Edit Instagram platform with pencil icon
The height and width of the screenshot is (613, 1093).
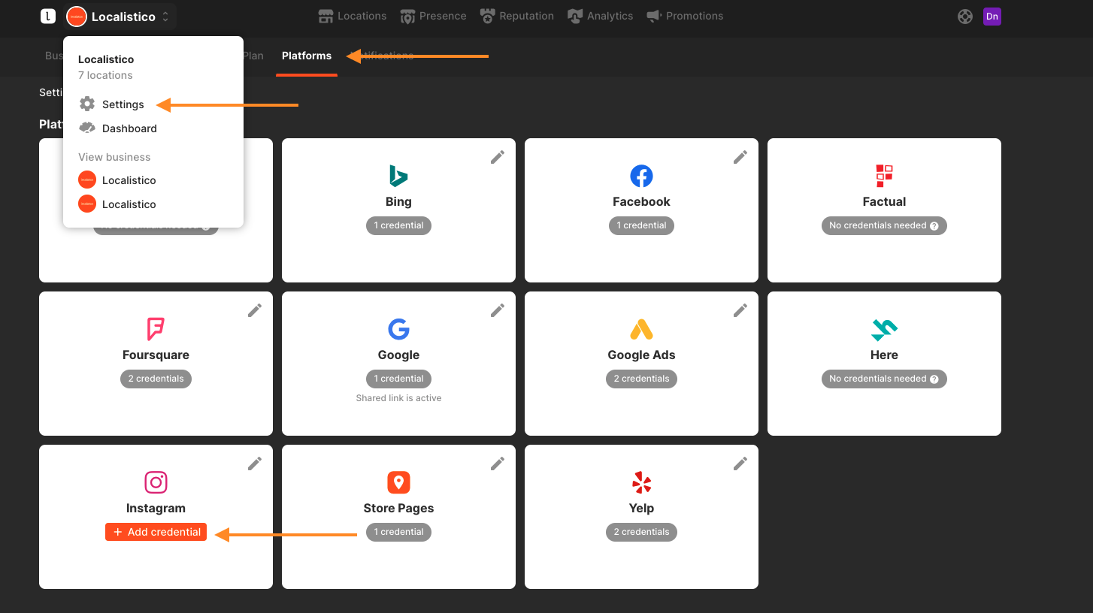click(255, 464)
